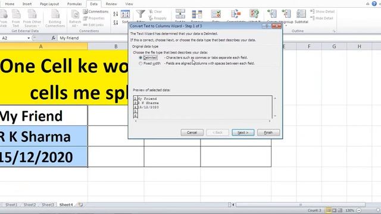This screenshot has height=214, width=381.
Task: Select the Delimited radio option
Action: pos(140,58)
